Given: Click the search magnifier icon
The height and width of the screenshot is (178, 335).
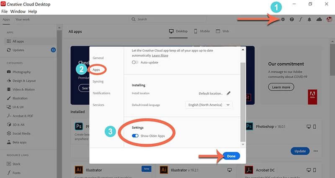Looking at the screenshot, I should click(134, 19).
